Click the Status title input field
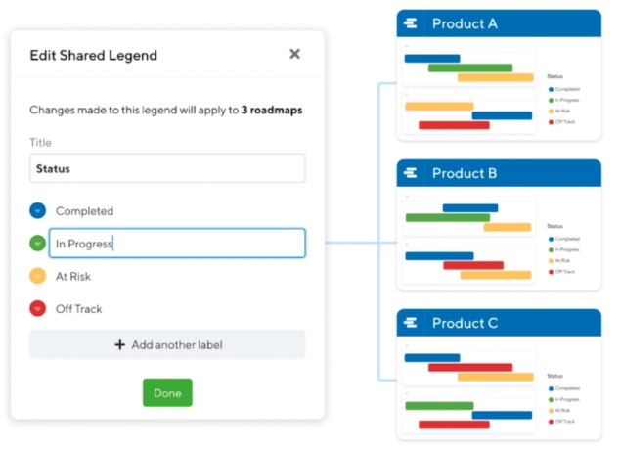This screenshot has height=449, width=621. click(167, 168)
